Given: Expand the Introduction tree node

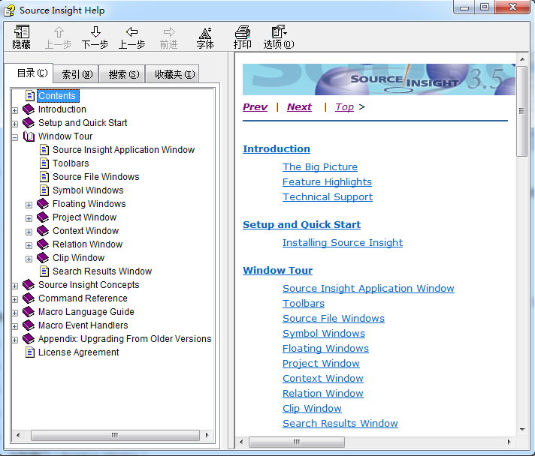Looking at the screenshot, I should 15,110.
